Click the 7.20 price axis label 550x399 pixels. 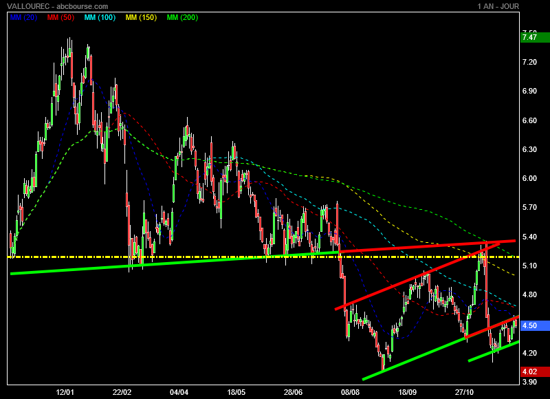[529, 62]
